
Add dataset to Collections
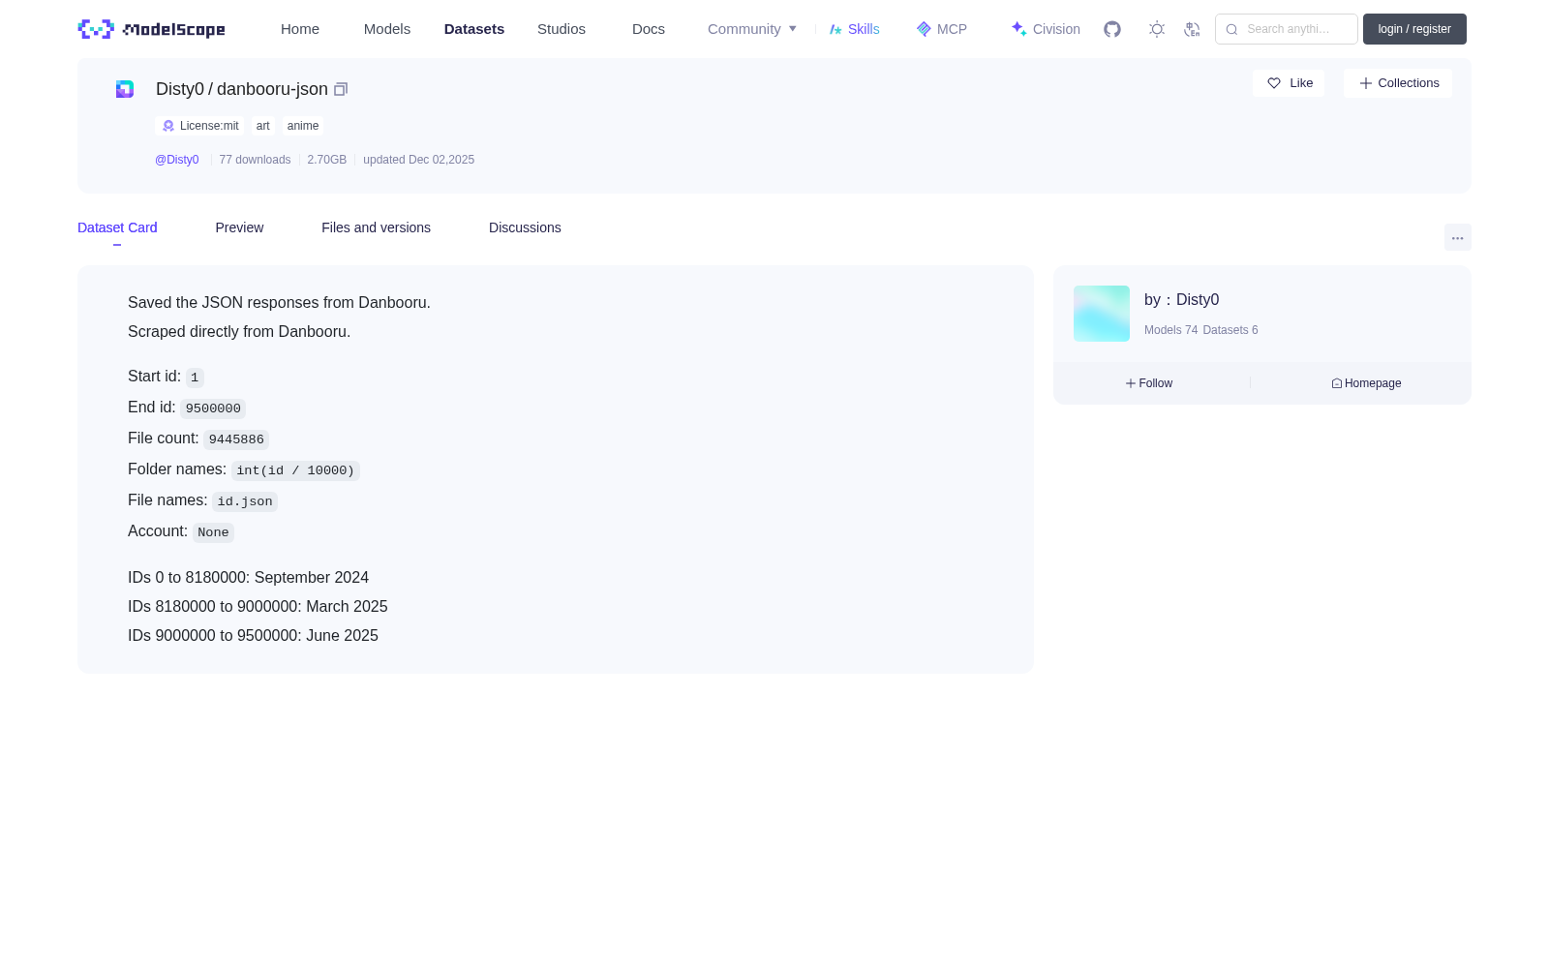[1398, 83]
